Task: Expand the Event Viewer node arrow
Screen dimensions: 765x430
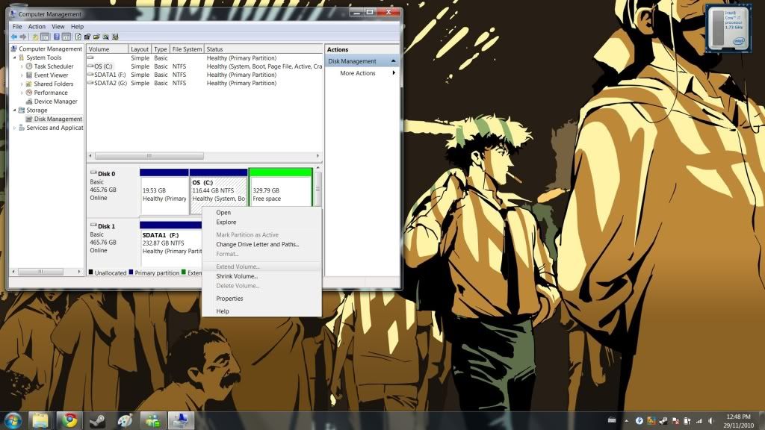Action: 22,75
